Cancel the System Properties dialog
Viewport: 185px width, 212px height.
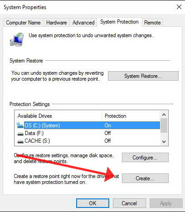pos(129,203)
